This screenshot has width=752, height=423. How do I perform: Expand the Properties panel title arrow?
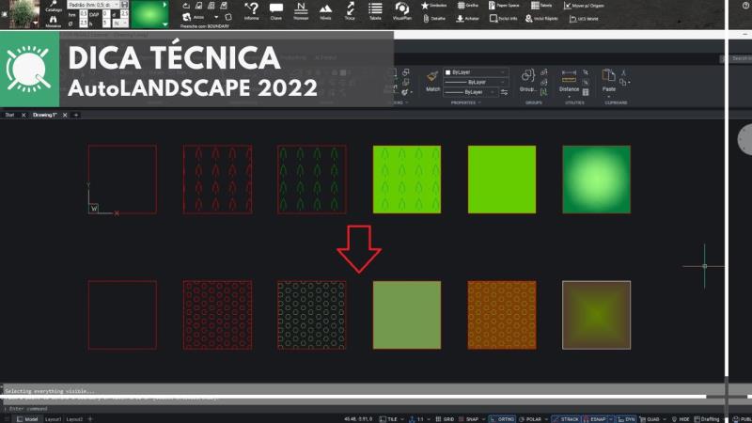[479, 102]
